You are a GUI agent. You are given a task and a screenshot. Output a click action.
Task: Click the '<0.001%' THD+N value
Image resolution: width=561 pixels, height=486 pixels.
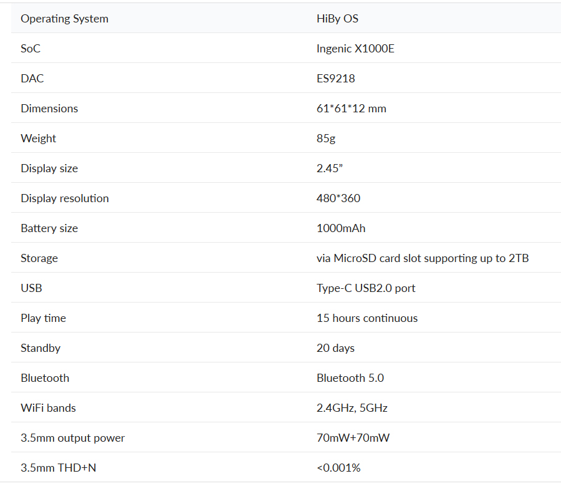point(338,468)
